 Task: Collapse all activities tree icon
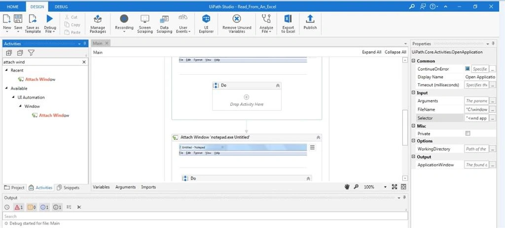20,53
